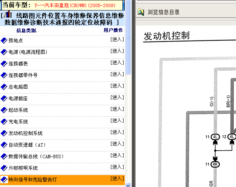Click the book icon beside 自动变速器（AT）

4,145
